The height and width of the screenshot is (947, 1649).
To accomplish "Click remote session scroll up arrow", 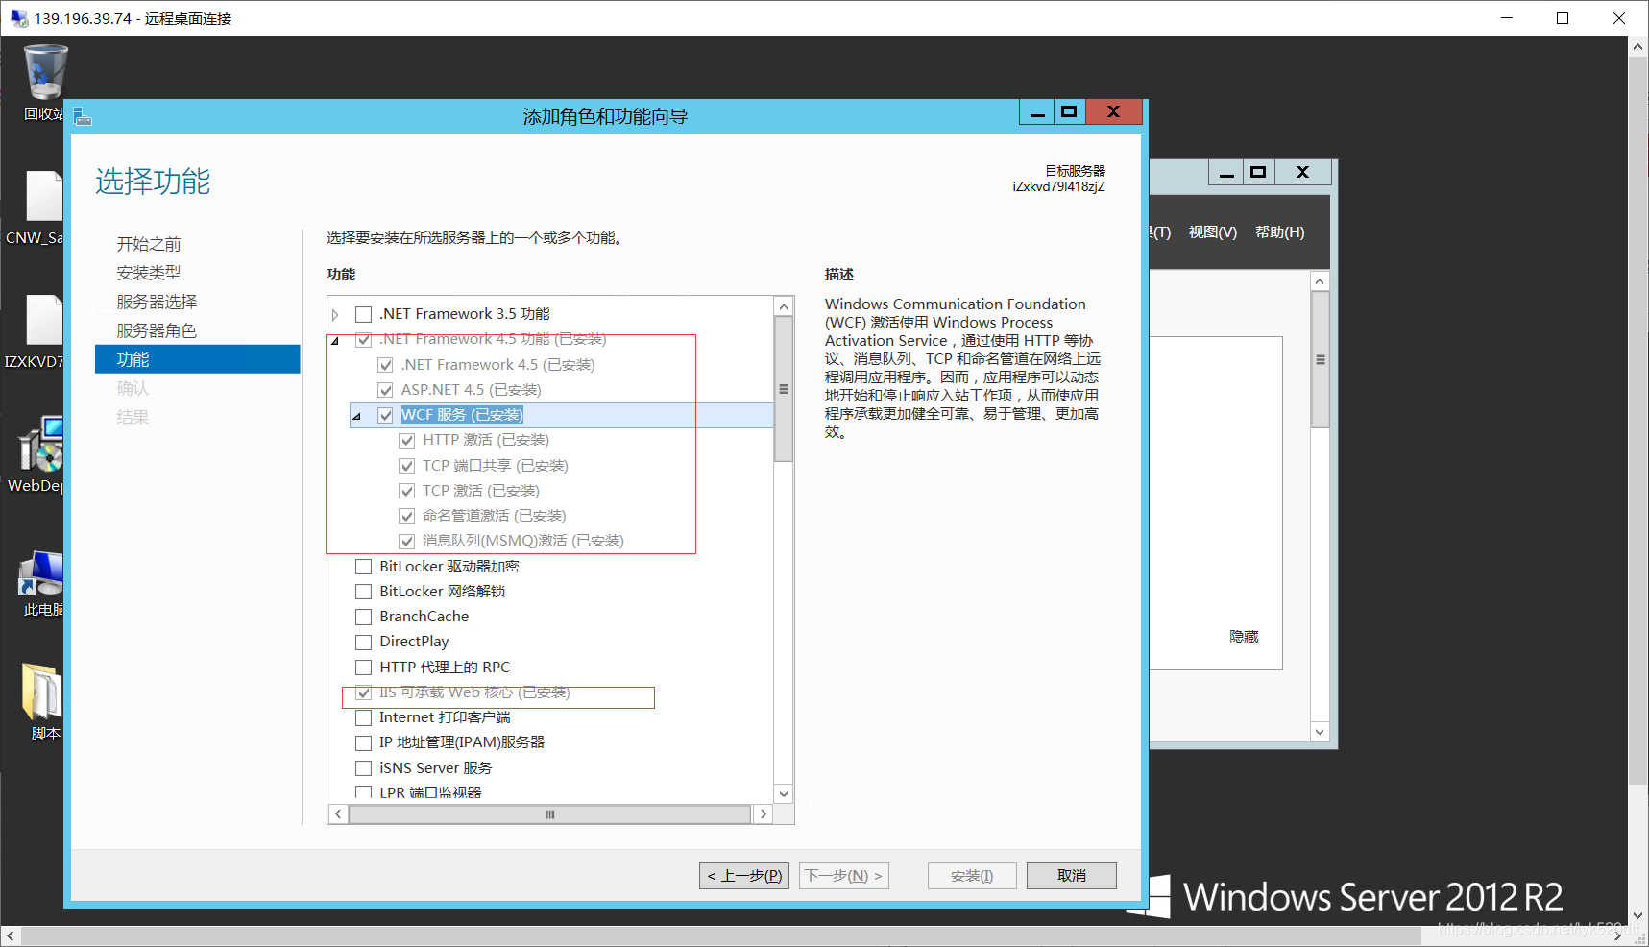I will 1638,47.
